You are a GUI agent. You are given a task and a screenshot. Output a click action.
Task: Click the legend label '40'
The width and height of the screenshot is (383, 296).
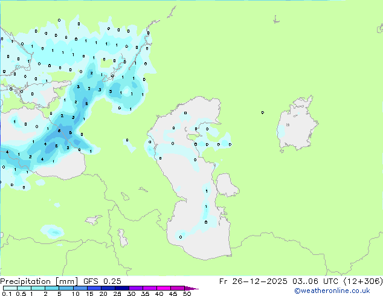(159, 294)
